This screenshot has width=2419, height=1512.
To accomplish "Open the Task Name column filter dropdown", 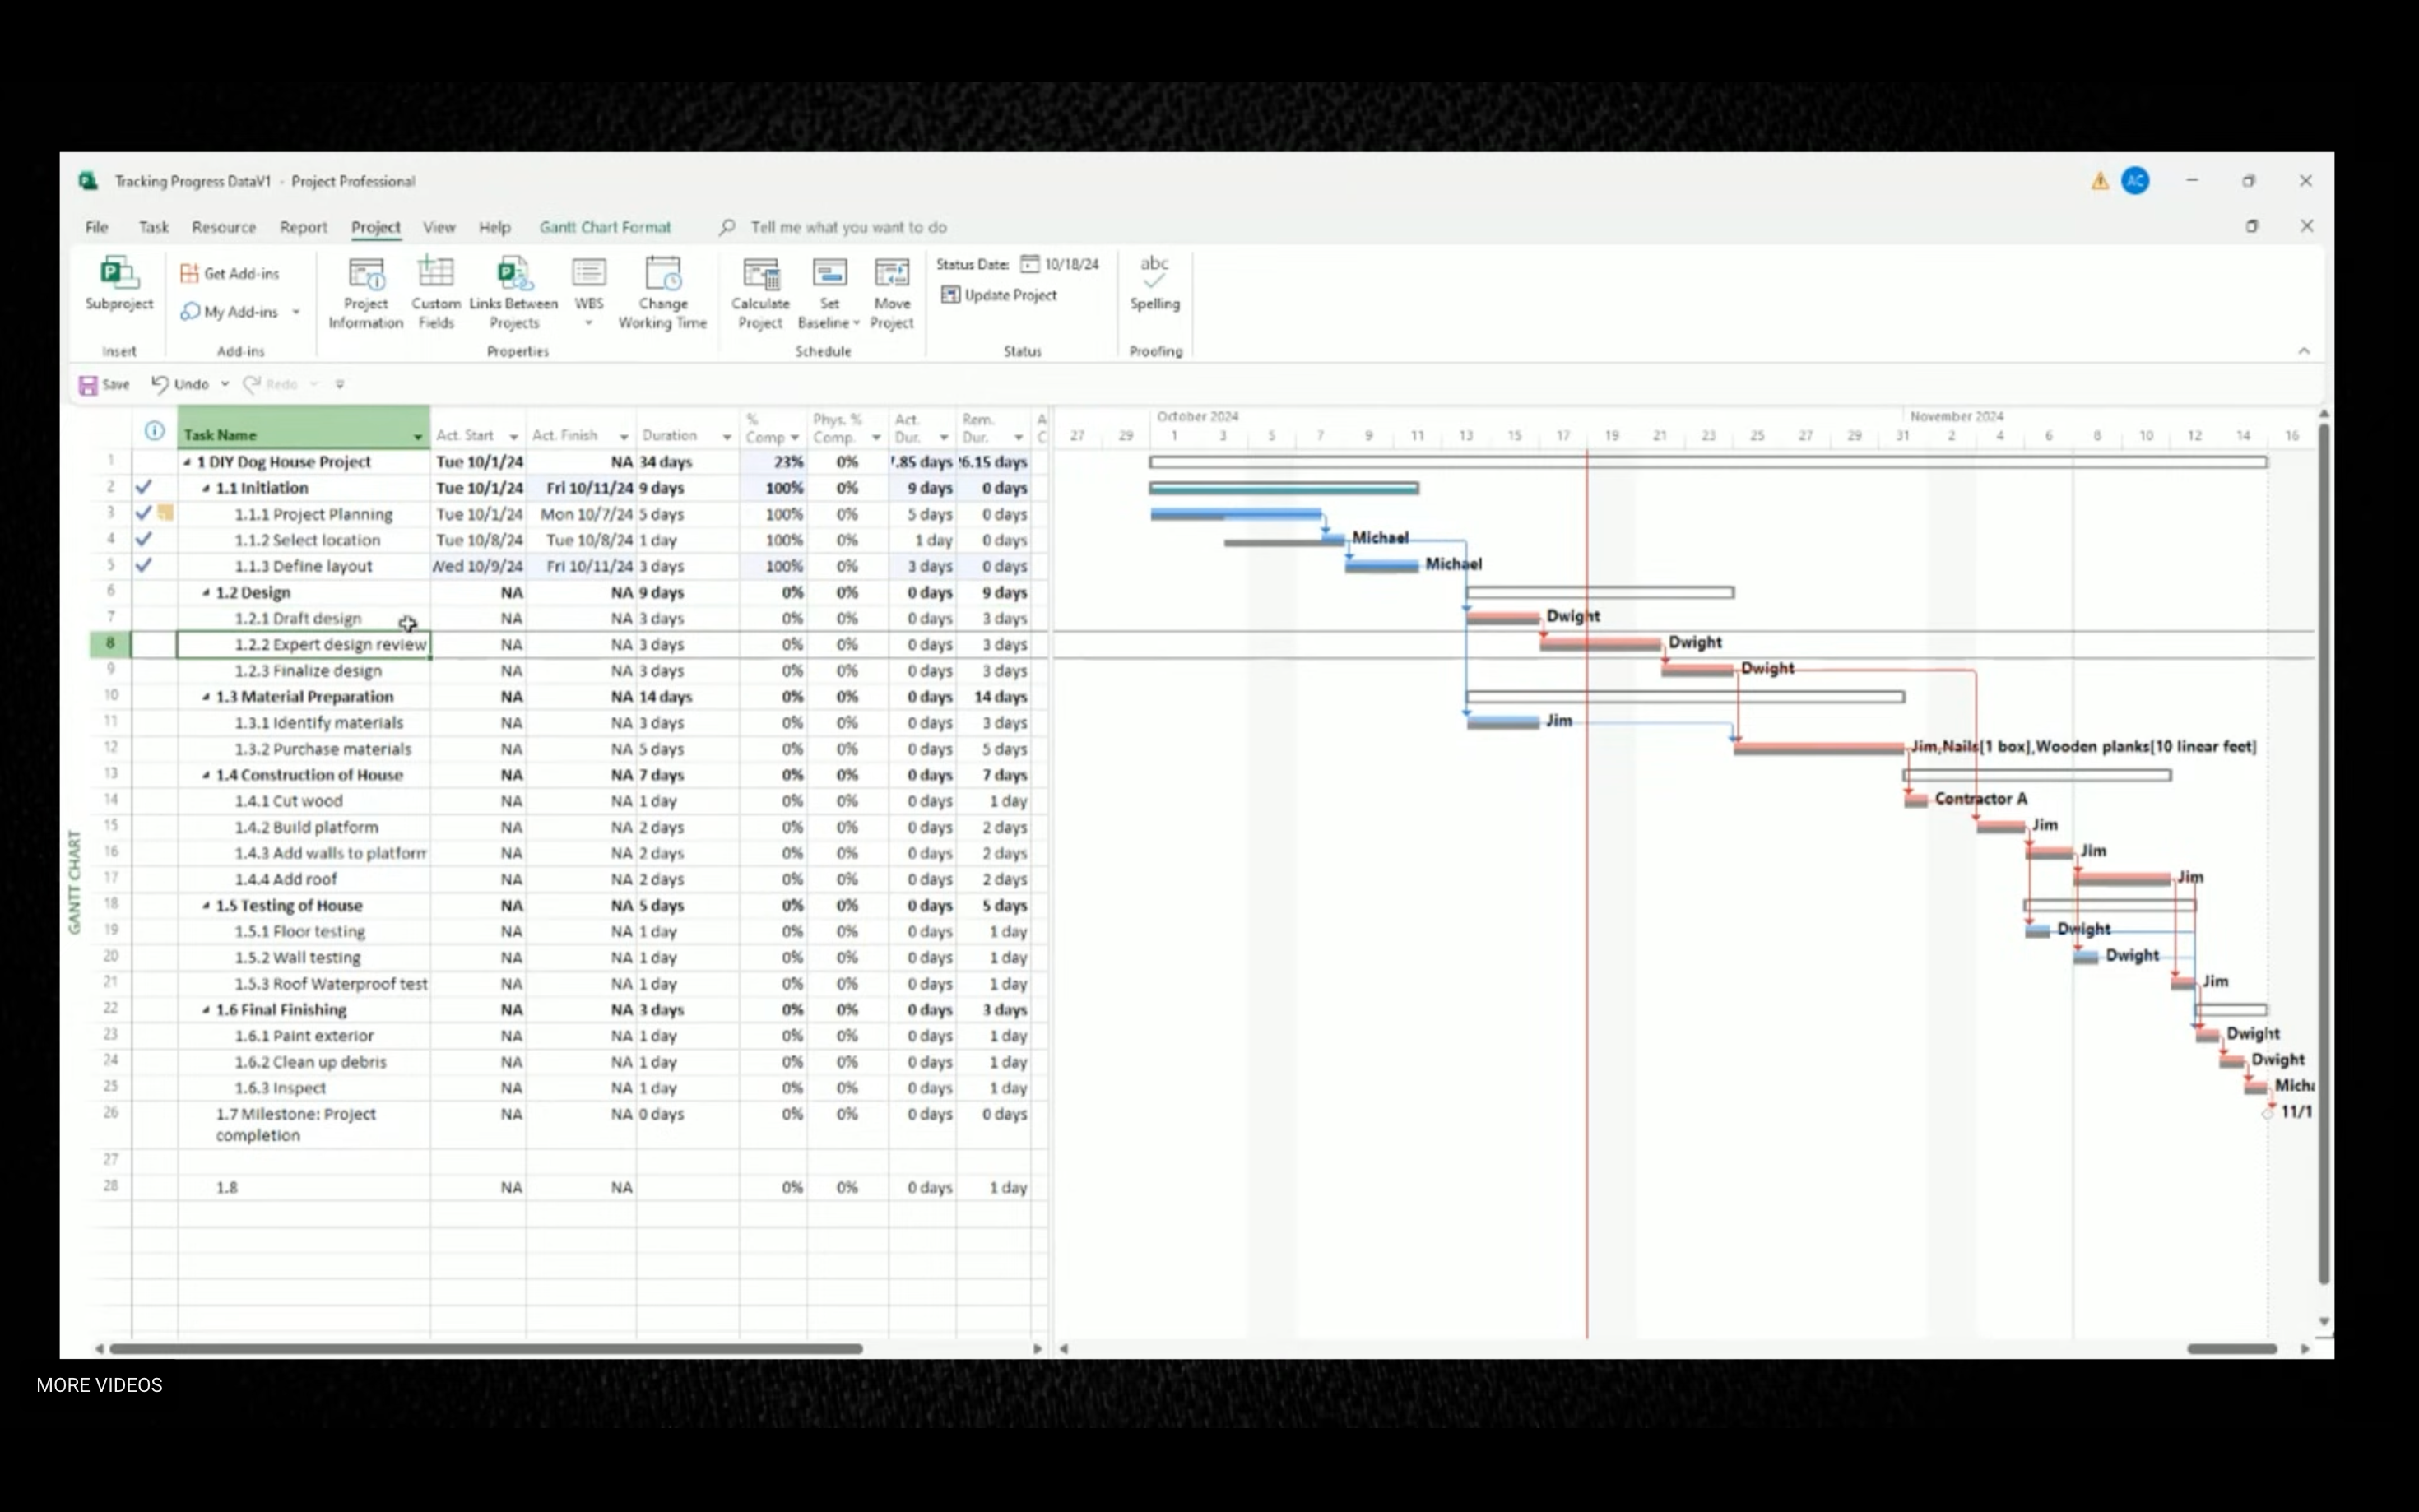I will (x=418, y=437).
